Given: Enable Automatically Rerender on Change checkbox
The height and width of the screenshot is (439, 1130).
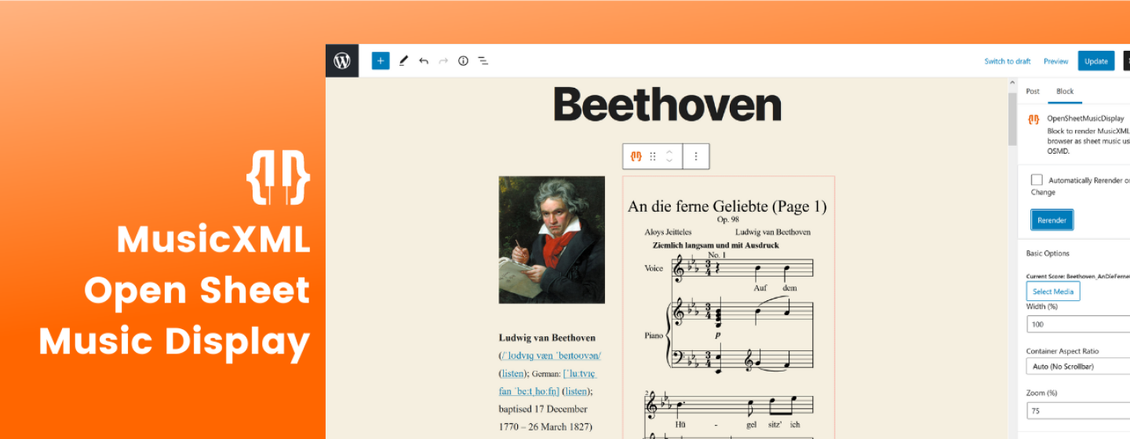Looking at the screenshot, I should [x=1037, y=180].
